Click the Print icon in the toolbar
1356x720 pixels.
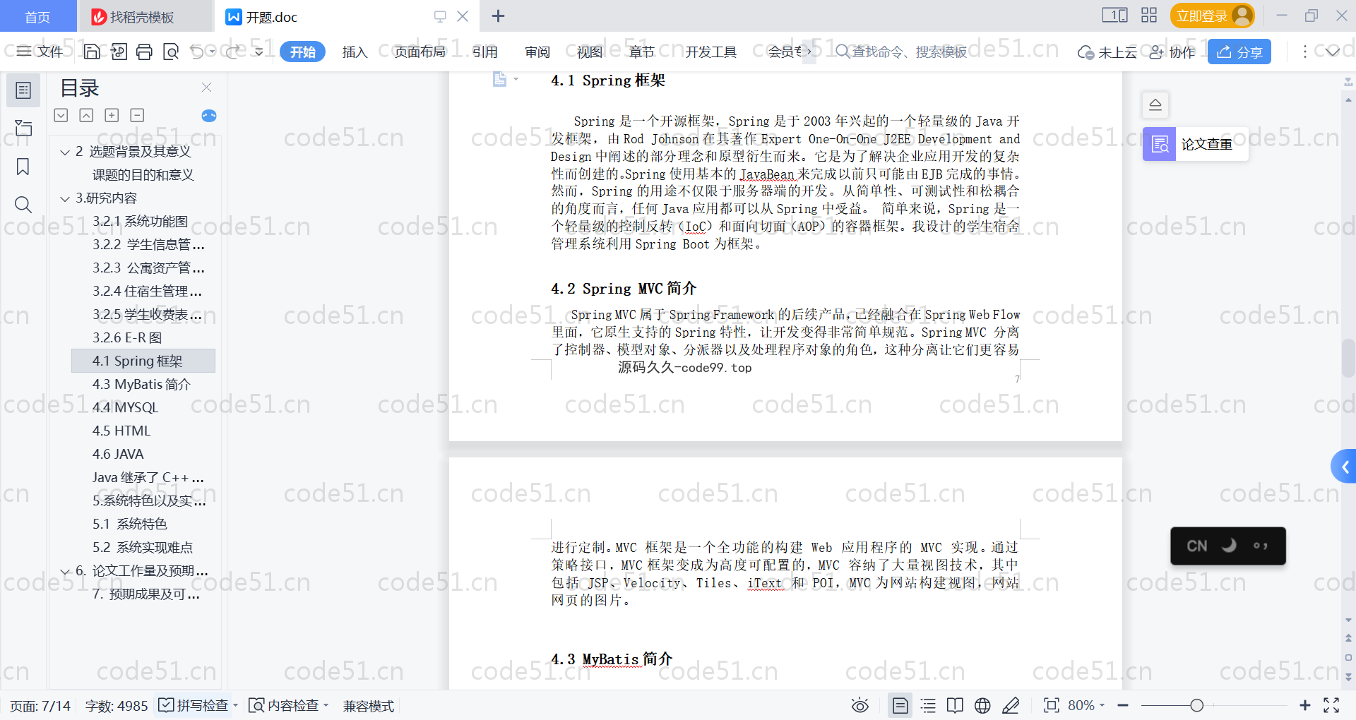tap(145, 52)
